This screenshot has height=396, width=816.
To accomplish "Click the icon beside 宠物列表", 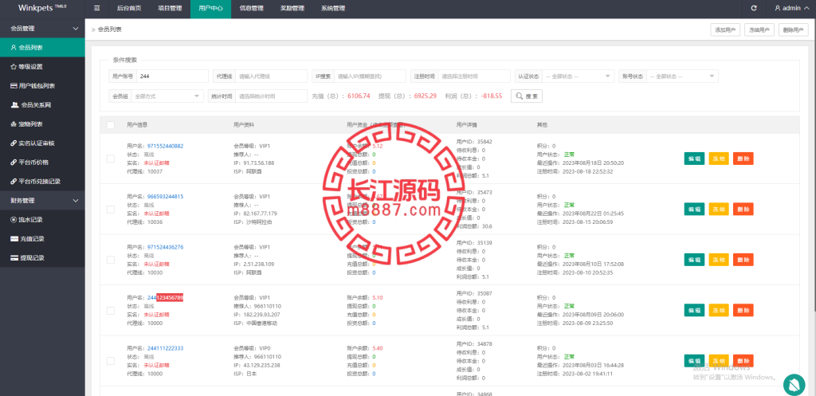I will 14,124.
